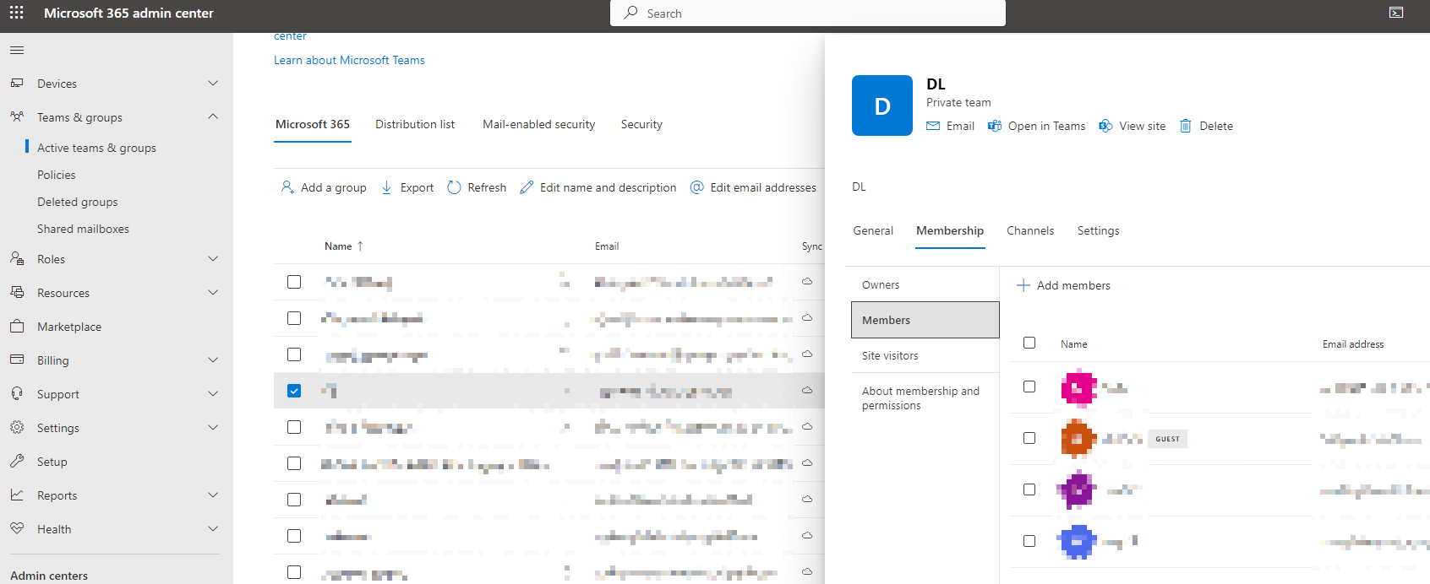Collapse the Teams & groups chevron
1430x584 pixels.
[213, 116]
